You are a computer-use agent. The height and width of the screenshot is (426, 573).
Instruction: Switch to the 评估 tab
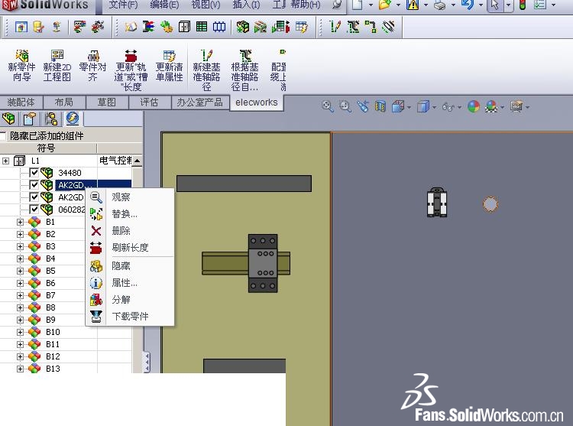(150, 102)
